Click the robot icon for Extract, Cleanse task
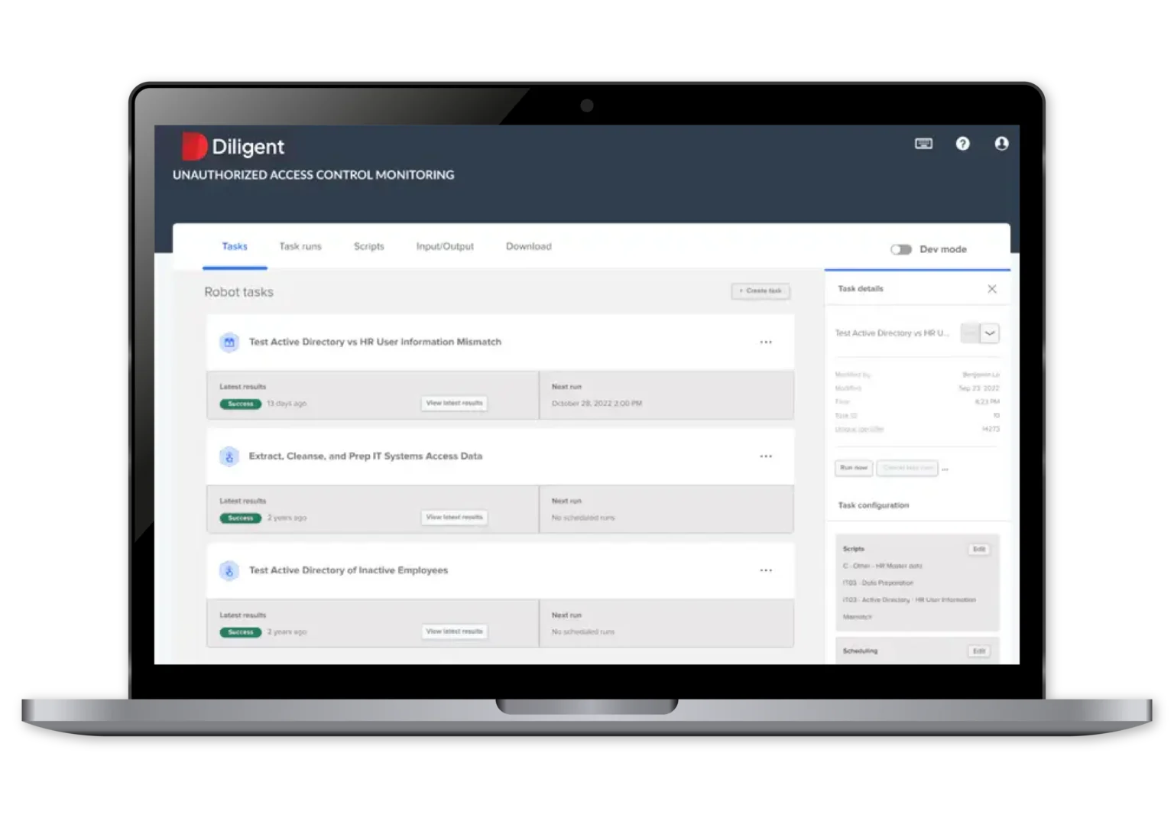1174x818 pixels. click(x=229, y=456)
